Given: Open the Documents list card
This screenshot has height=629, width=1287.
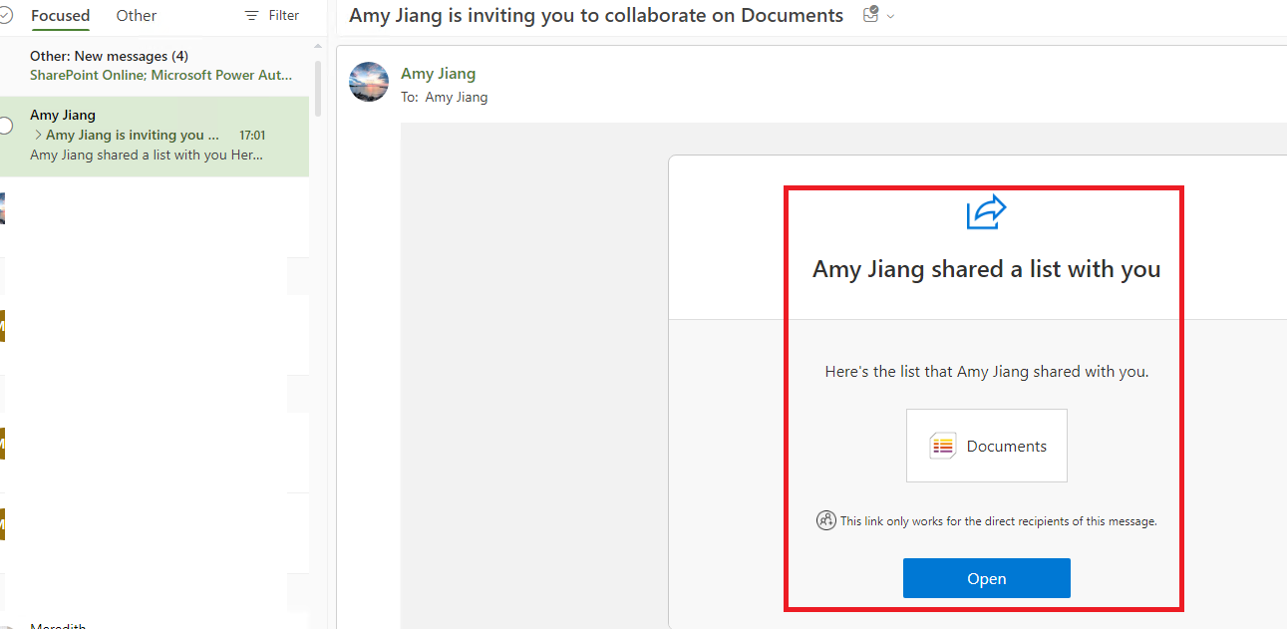Looking at the screenshot, I should click(x=987, y=446).
